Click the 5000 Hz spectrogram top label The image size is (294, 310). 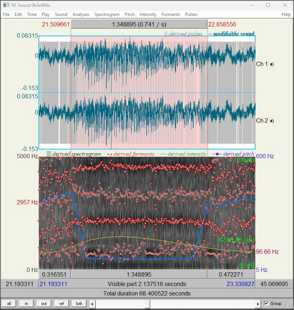tap(27, 156)
